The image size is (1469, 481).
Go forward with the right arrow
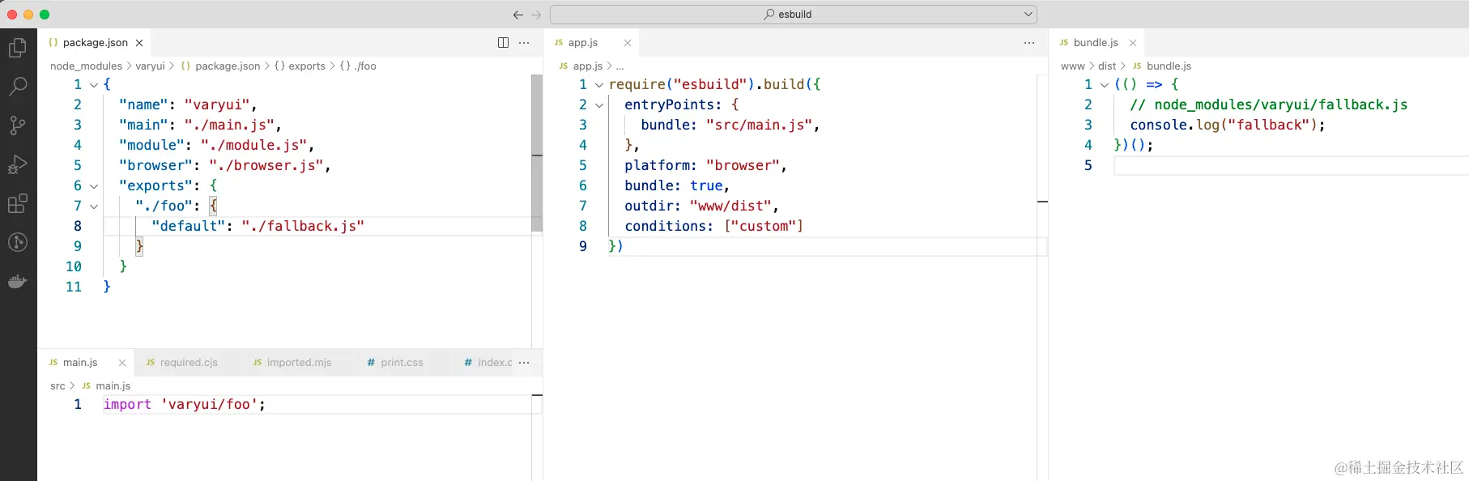tap(536, 15)
